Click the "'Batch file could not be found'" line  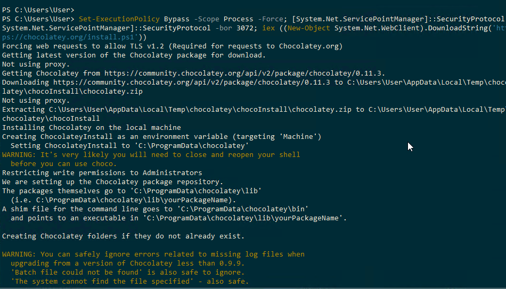tap(127, 273)
